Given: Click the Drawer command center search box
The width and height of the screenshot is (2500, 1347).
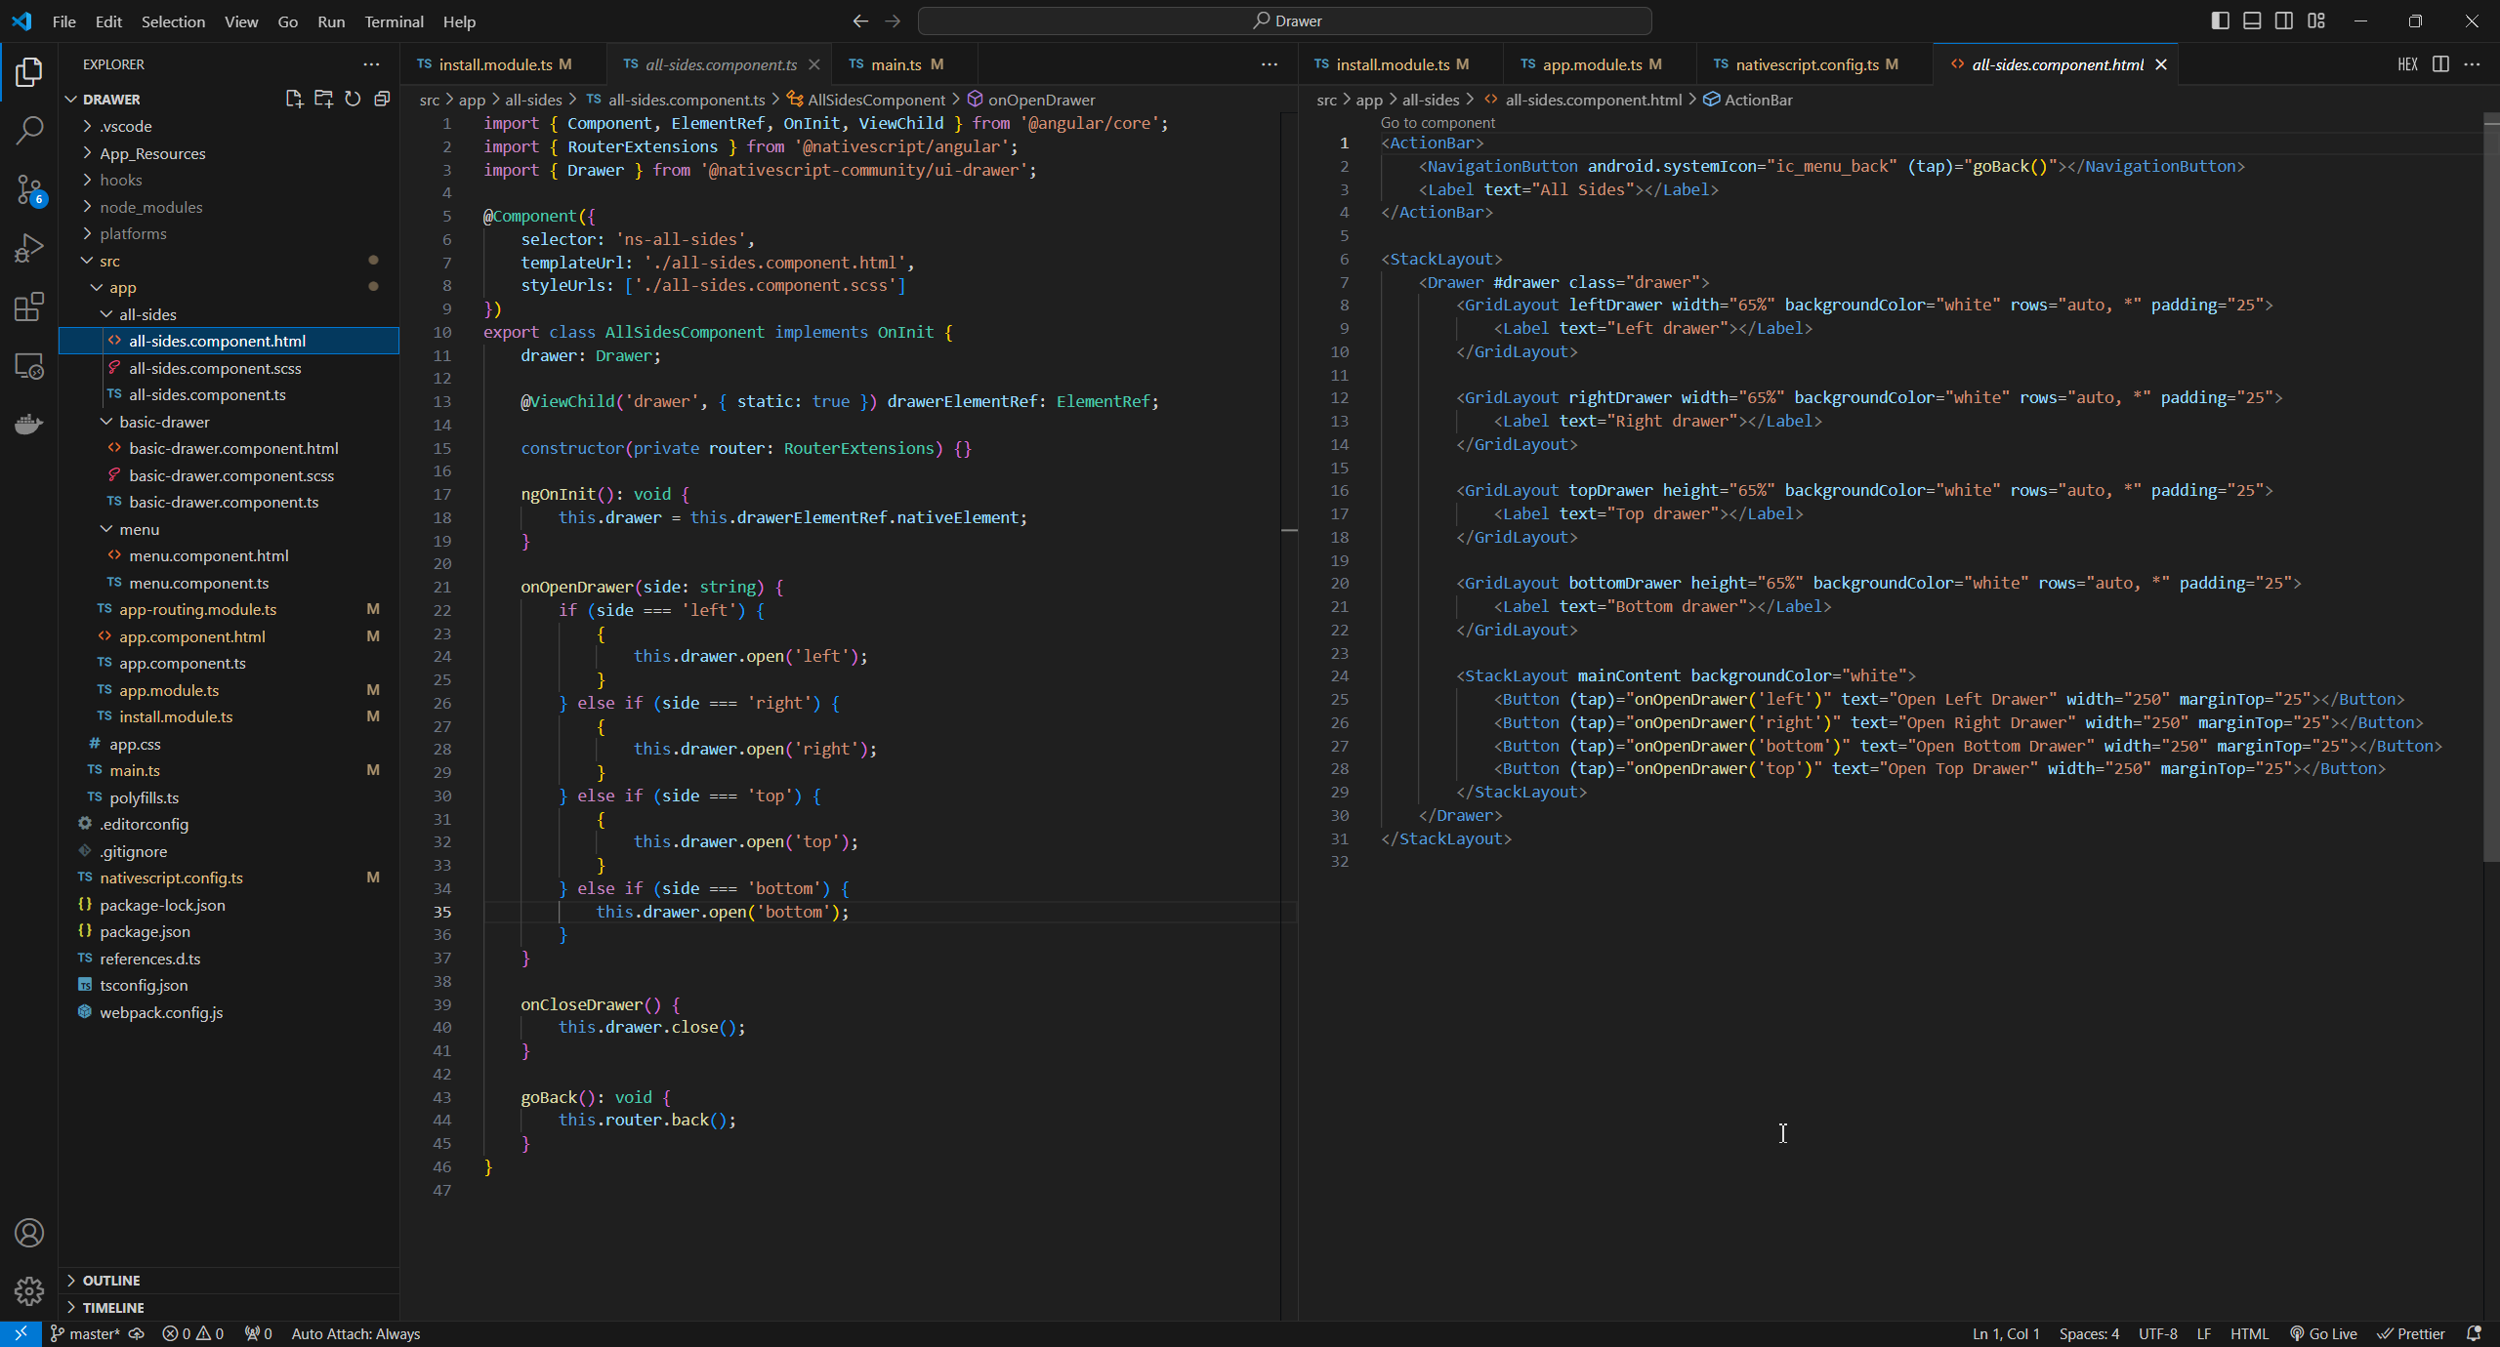Looking at the screenshot, I should tap(1285, 20).
